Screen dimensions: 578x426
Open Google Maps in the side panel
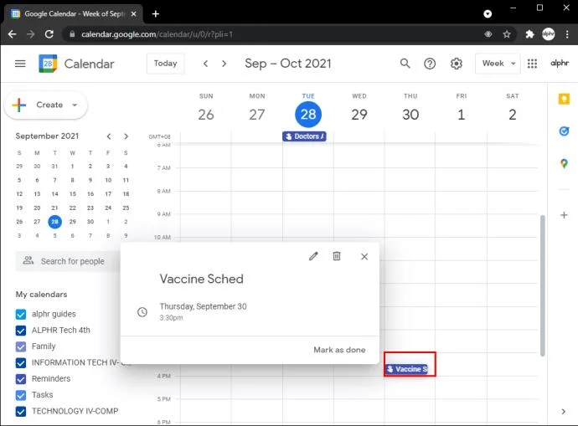[x=564, y=163]
